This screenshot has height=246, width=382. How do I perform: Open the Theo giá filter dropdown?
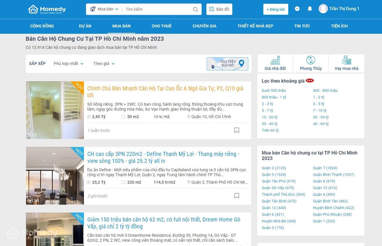[x=104, y=64]
